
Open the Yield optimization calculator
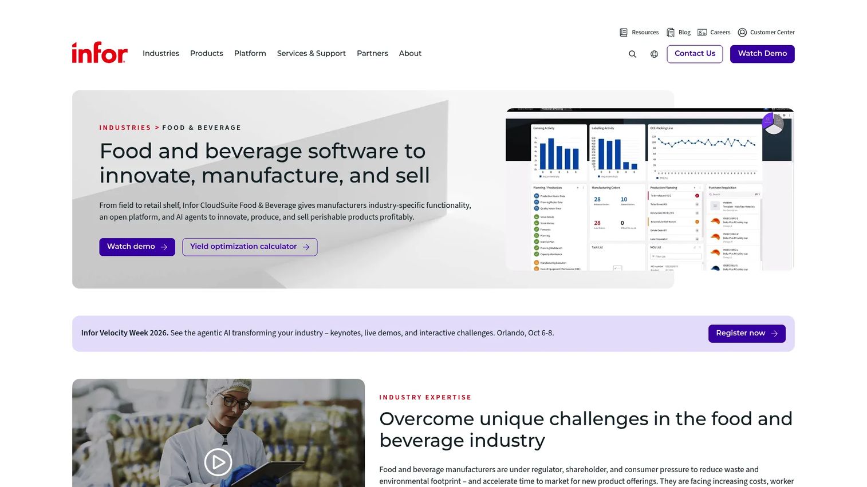[250, 247]
